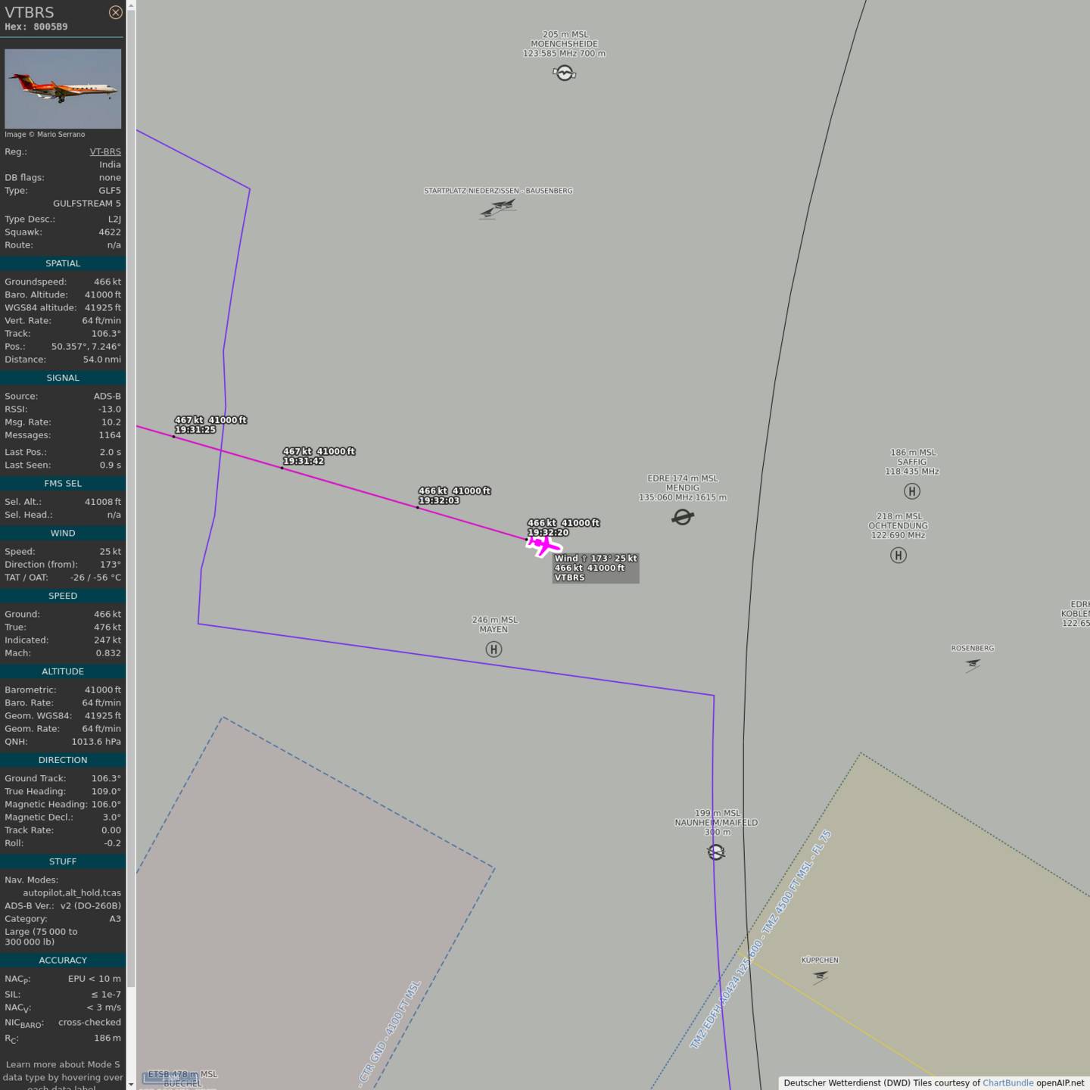Open the VT-BRS registration link
Viewport: 1090px width, 1090px height.
pos(105,151)
